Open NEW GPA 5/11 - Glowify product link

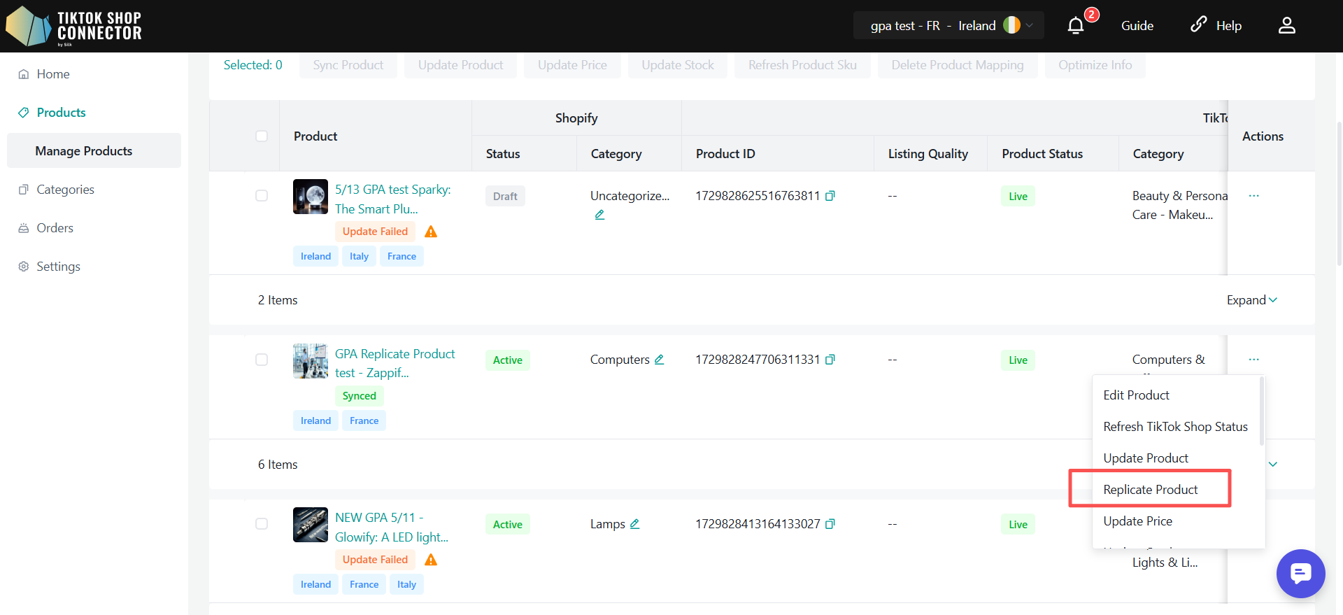(392, 528)
